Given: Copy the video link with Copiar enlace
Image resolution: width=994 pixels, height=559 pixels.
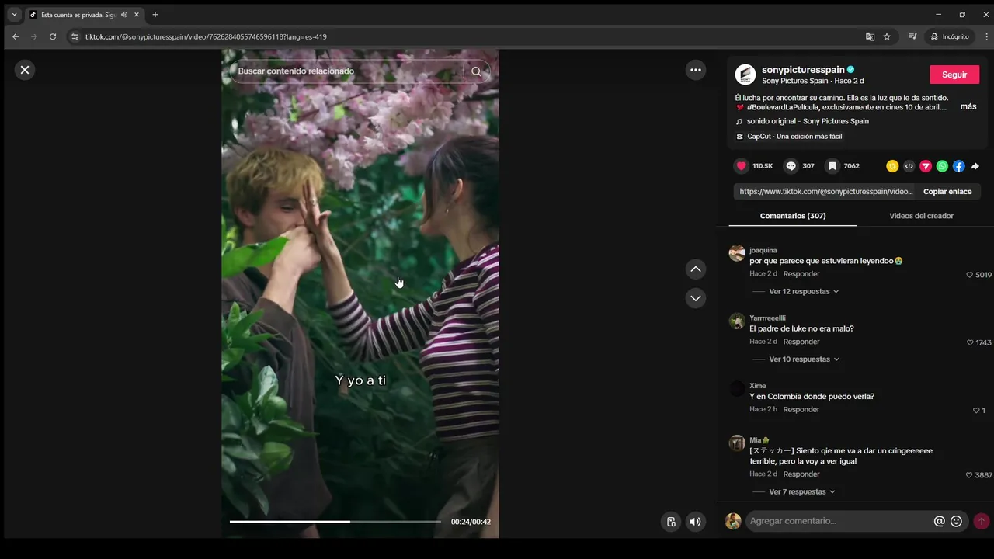Looking at the screenshot, I should point(947,192).
